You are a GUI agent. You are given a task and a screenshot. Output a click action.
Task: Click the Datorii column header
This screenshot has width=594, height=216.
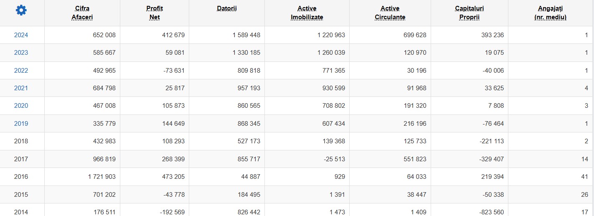227,8
